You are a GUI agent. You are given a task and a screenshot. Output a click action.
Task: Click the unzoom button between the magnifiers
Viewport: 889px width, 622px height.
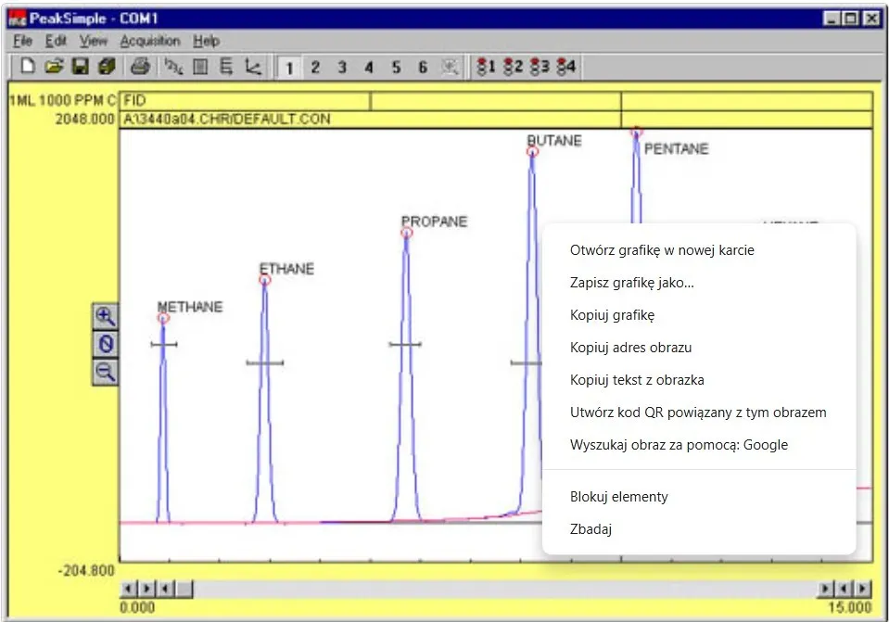click(x=106, y=344)
